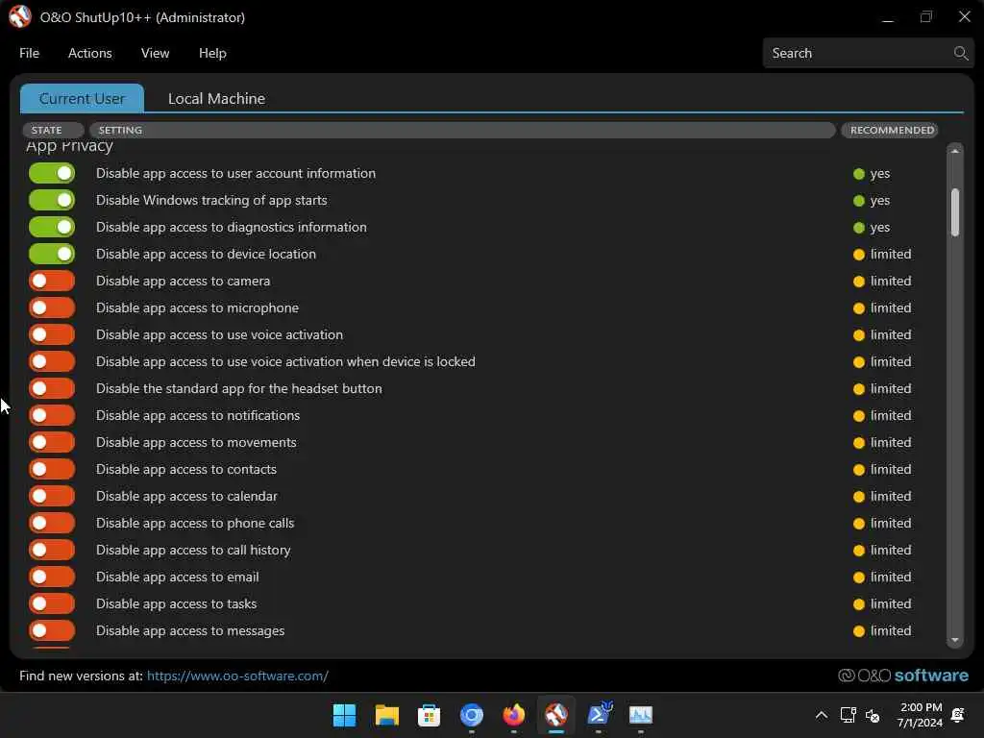
Task: Toggle voice activation when device is locked
Action: pyautogui.click(x=52, y=361)
